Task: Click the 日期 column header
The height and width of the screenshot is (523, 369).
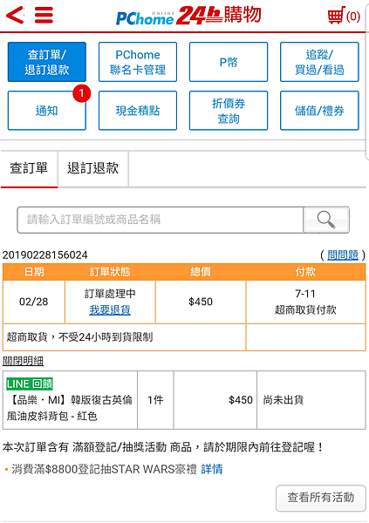Action: 34,272
